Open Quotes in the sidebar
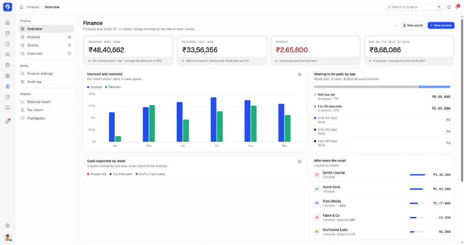The image size is (464, 245). pyautogui.click(x=46, y=45)
